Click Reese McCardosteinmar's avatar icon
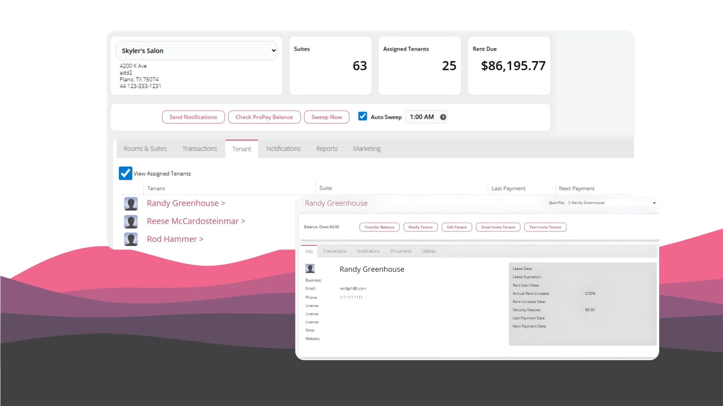 click(131, 221)
